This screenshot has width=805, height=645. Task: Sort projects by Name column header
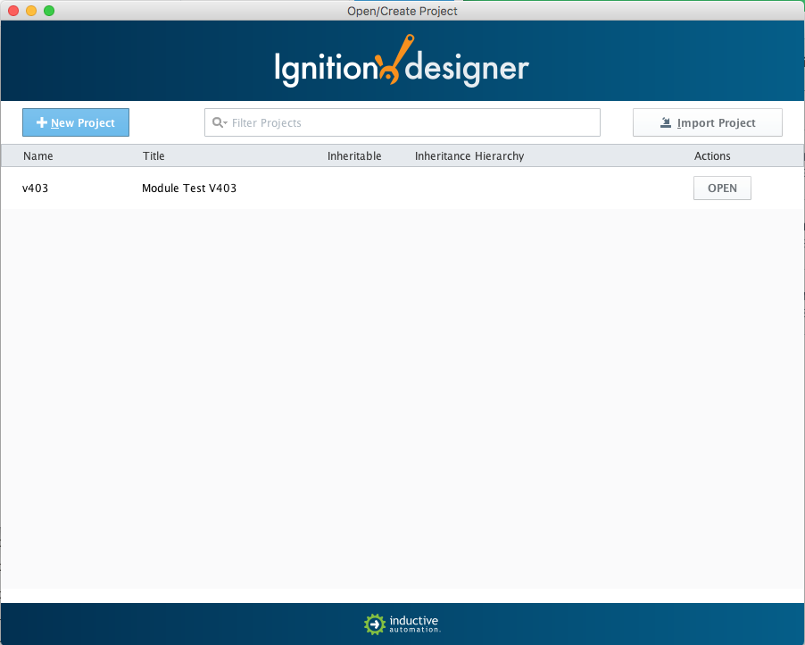pyautogui.click(x=38, y=155)
